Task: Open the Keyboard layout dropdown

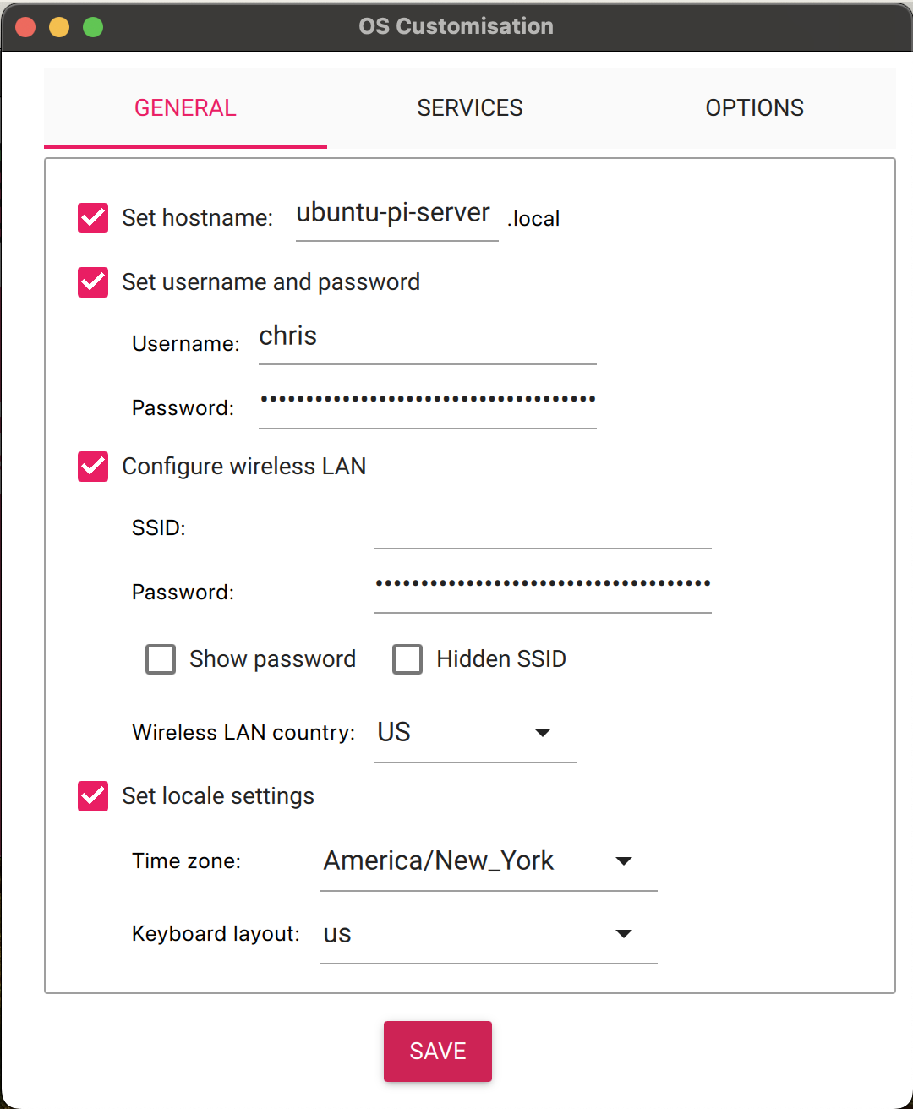Action: 624,934
